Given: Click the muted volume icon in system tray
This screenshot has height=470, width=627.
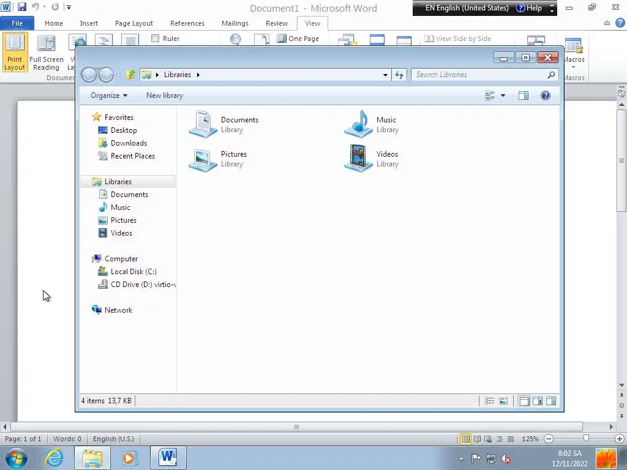Looking at the screenshot, I should [506, 458].
